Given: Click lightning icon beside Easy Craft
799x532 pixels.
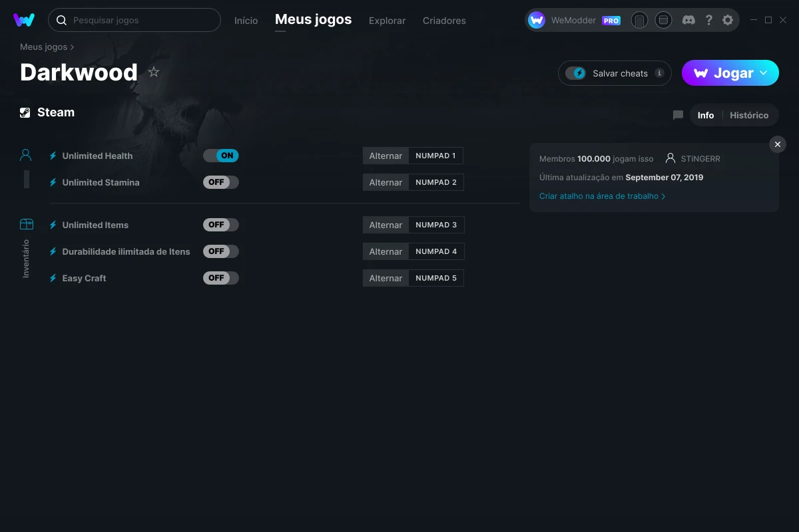Looking at the screenshot, I should point(53,278).
